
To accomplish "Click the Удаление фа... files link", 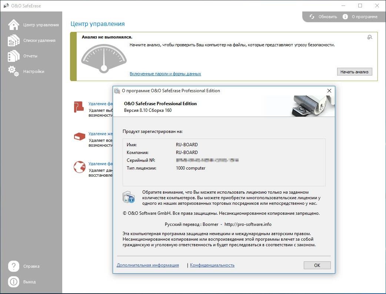I will [x=100, y=104].
